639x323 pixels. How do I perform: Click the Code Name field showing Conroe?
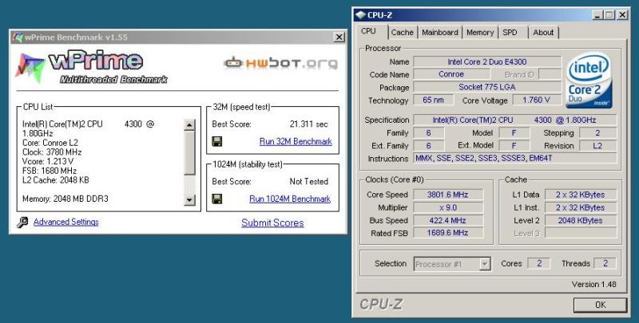[x=451, y=74]
